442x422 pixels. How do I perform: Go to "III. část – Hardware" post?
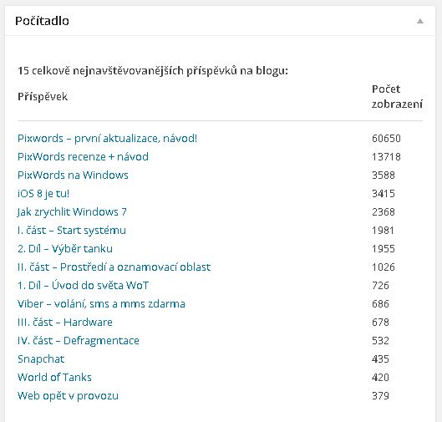[x=65, y=323]
